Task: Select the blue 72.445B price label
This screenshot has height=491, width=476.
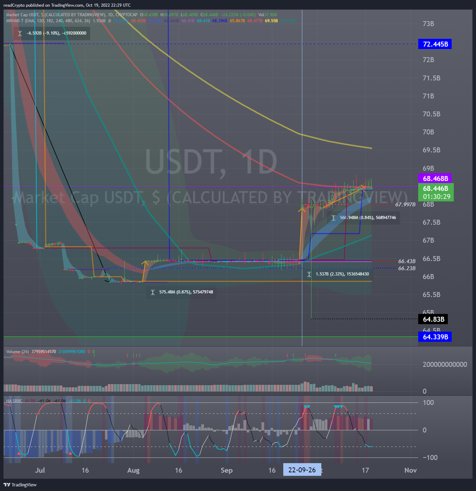Action: (x=435, y=44)
